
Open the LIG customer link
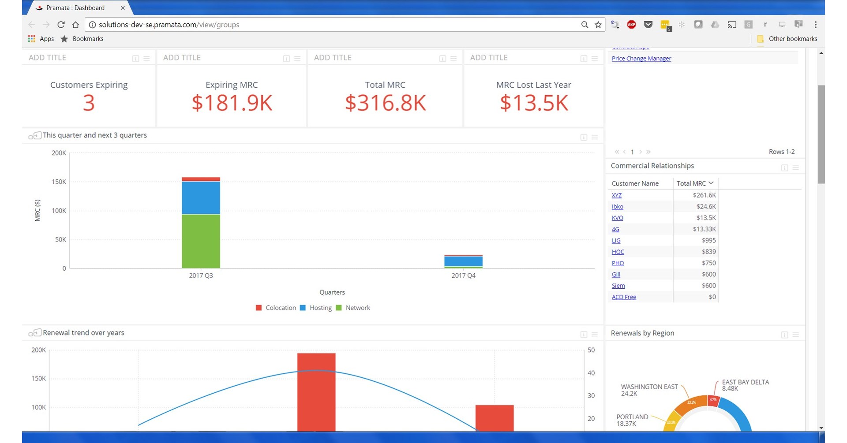(x=616, y=241)
